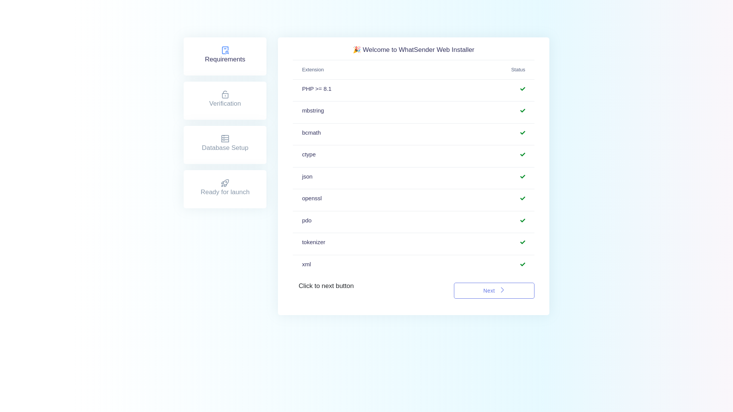Select the 'xml' extension text

pos(306,264)
